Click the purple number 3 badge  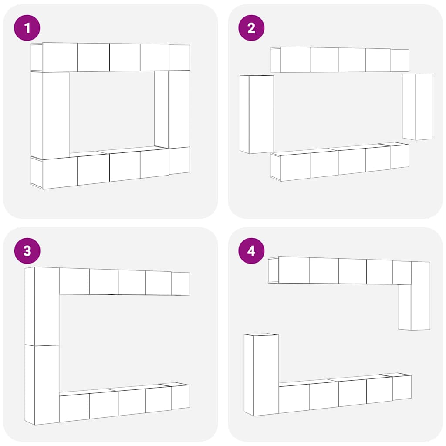click(27, 251)
